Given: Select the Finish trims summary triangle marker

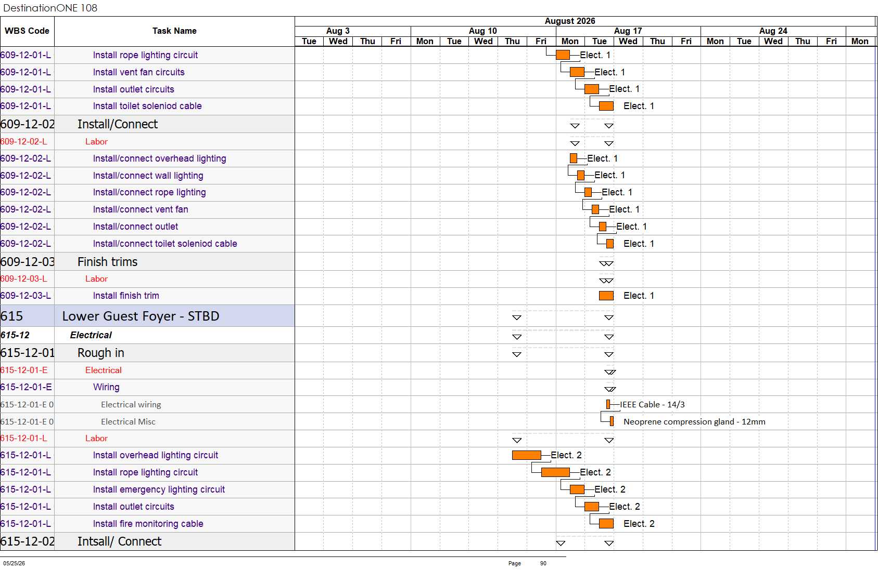Looking at the screenshot, I should (606, 263).
